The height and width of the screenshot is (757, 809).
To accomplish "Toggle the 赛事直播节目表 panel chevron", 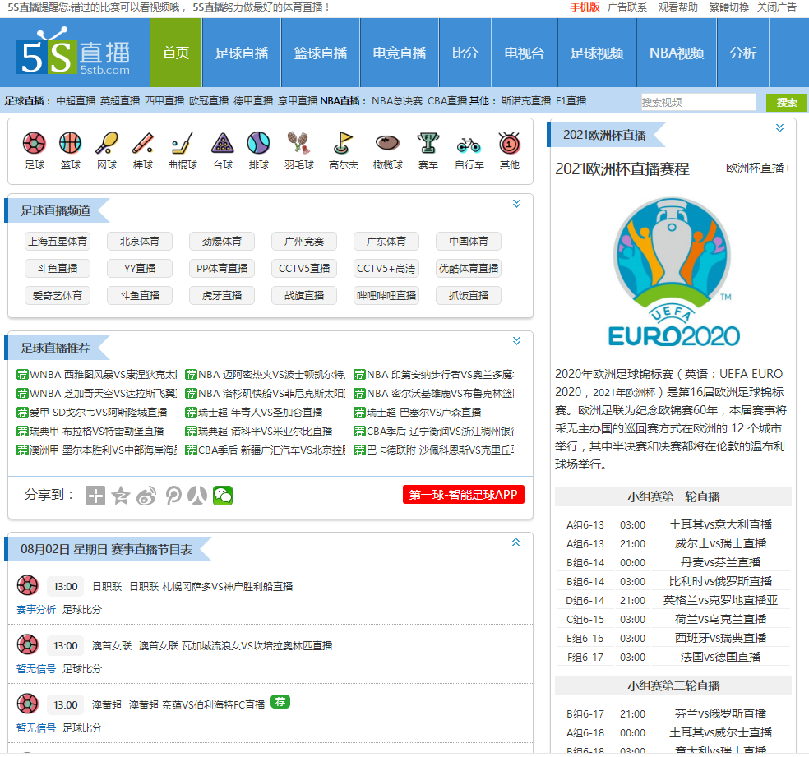I will point(516,542).
